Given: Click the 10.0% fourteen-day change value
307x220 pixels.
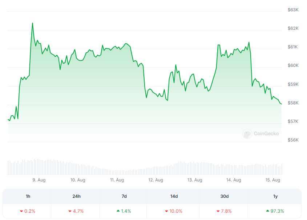Looking at the screenshot, I should pyautogui.click(x=176, y=211).
